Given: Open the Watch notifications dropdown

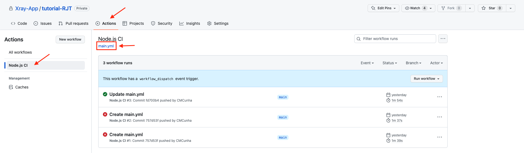Looking at the screenshot, I should [x=418, y=8].
